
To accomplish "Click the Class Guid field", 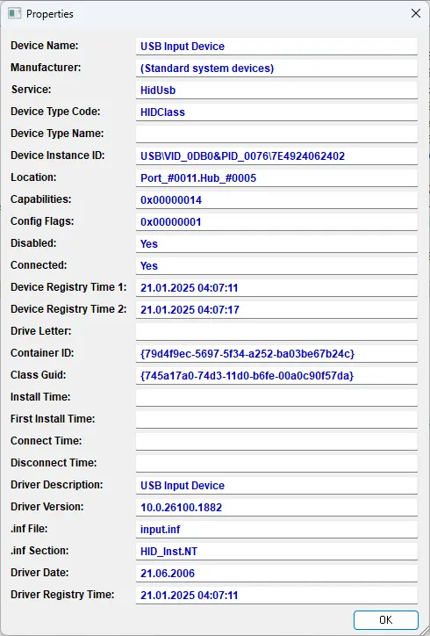I will [x=276, y=376].
